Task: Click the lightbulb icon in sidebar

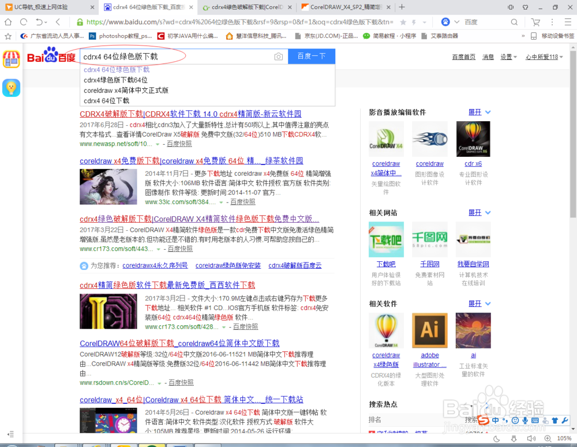Action: coord(12,88)
